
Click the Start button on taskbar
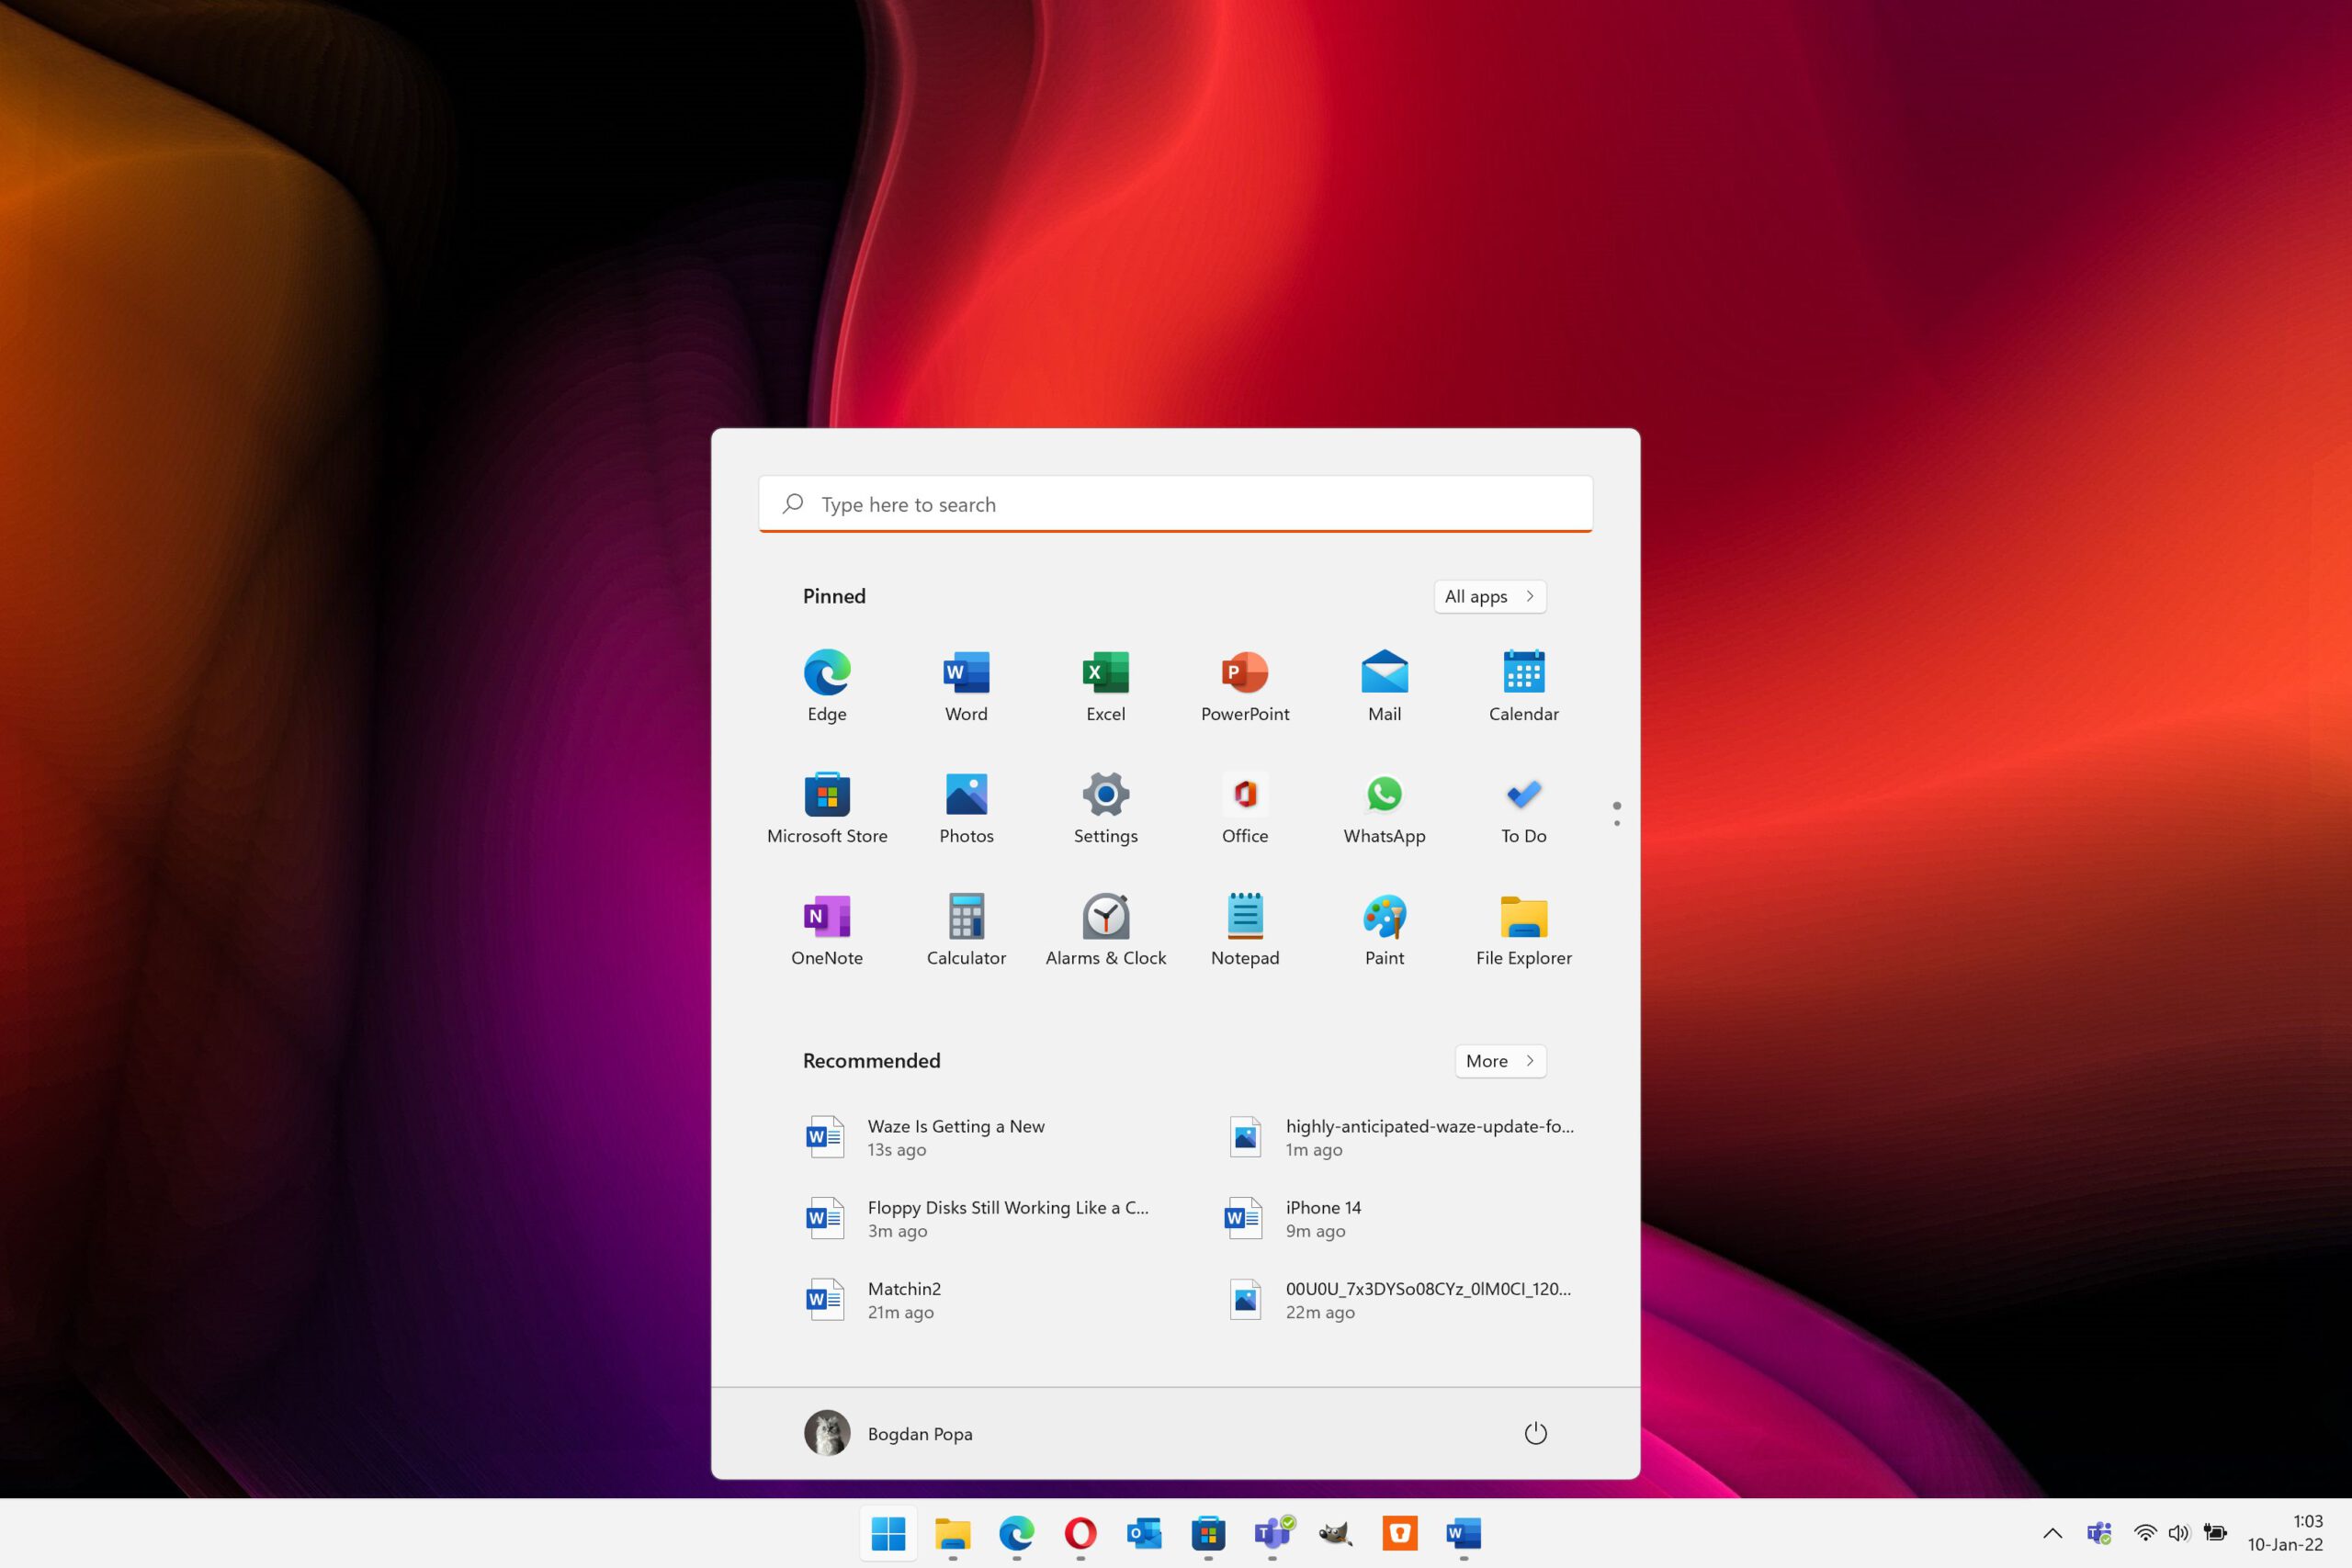(888, 1532)
